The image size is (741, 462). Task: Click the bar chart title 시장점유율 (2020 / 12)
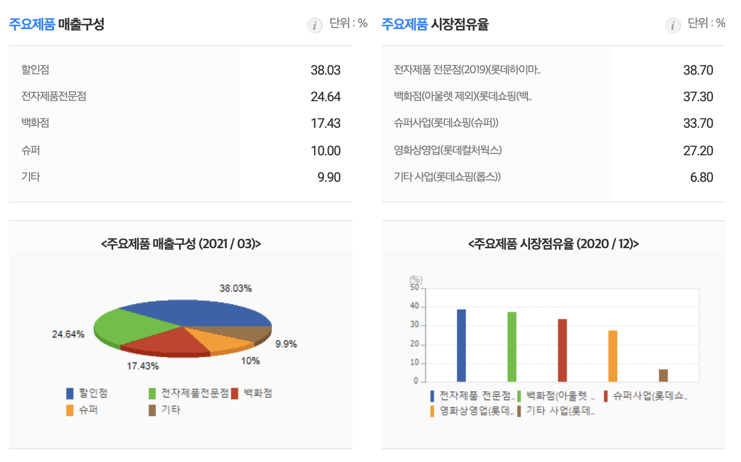554,244
